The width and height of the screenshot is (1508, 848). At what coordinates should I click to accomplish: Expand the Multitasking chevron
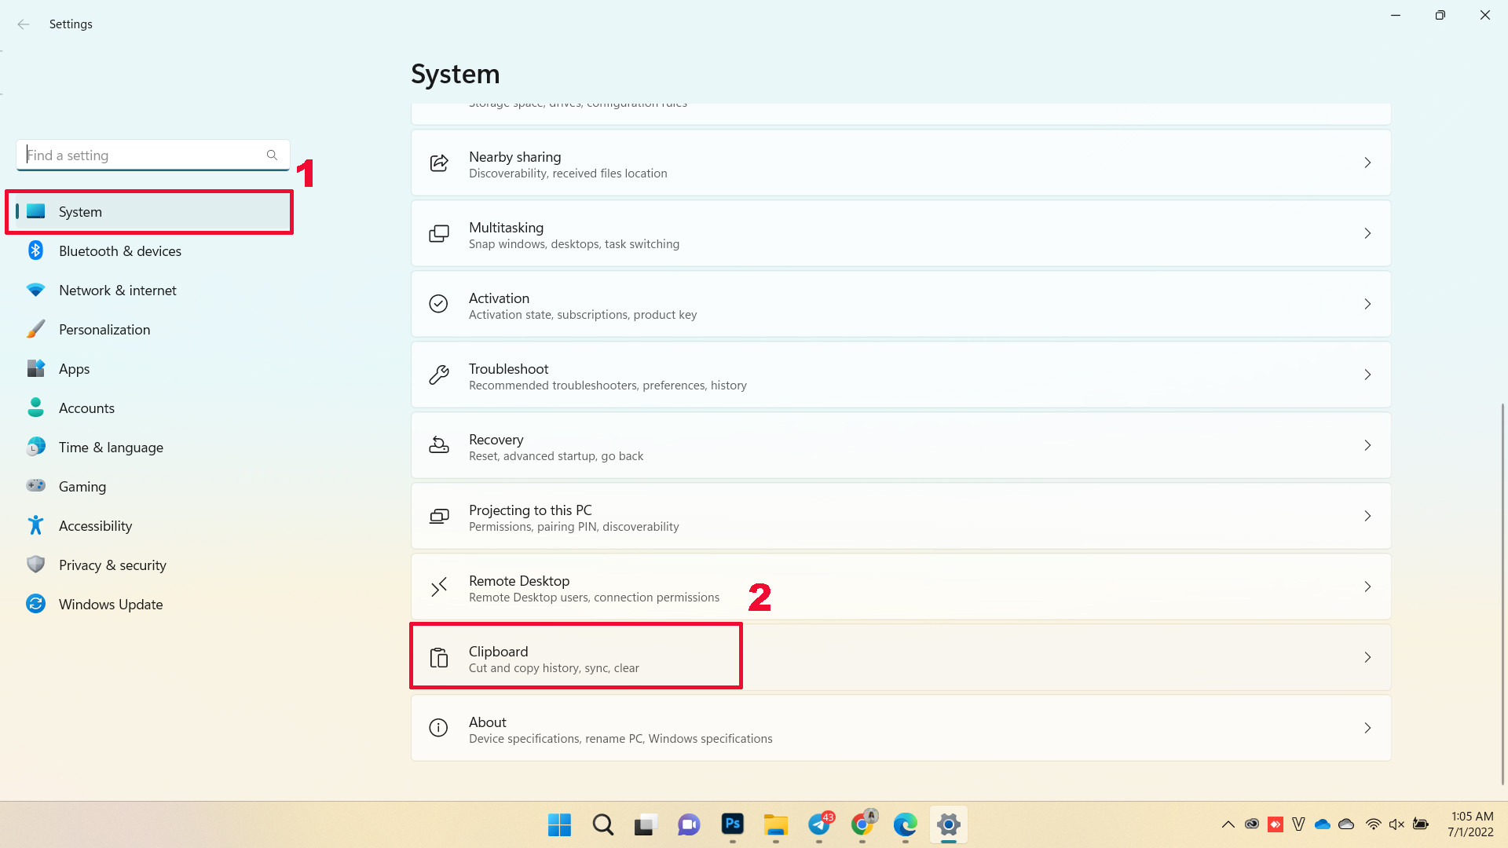tap(1367, 233)
